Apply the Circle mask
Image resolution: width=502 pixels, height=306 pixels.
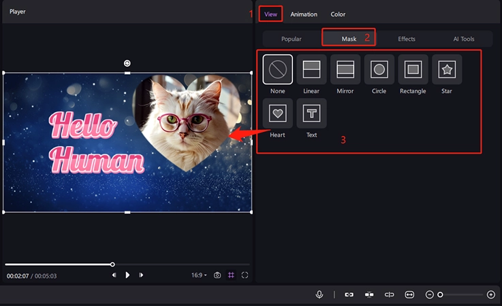[x=379, y=69]
